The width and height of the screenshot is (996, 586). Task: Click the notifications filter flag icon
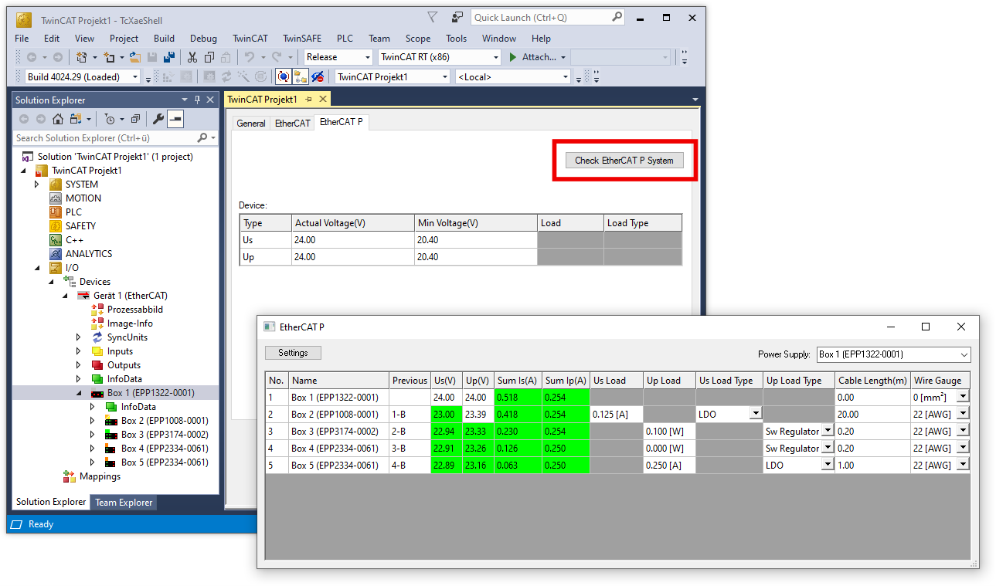[433, 17]
